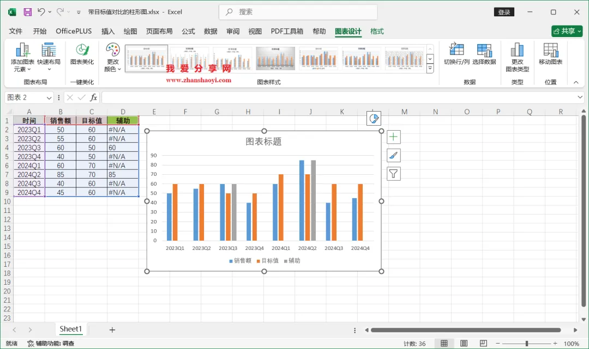
Task: Click the 辅助功能: 调查 accessibility status
Action: click(51, 344)
